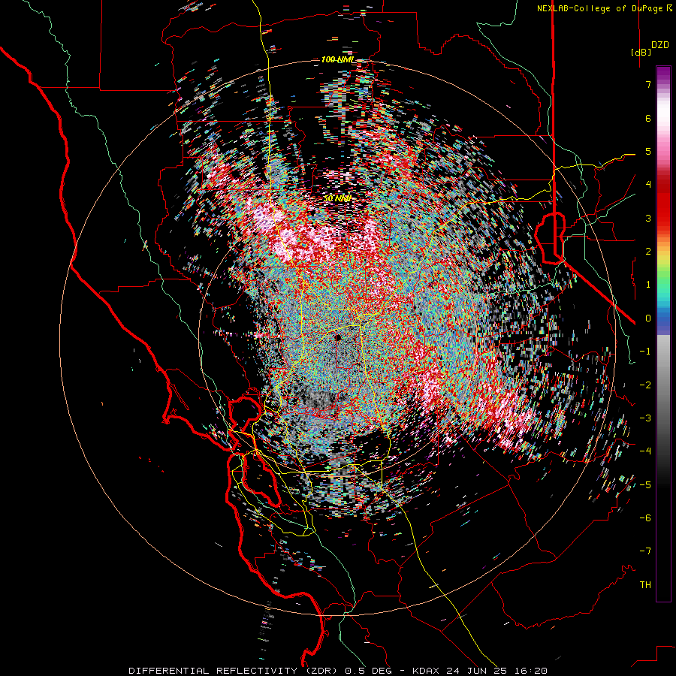
Task: Click the 100 NMI range ring label
Action: tap(337, 59)
